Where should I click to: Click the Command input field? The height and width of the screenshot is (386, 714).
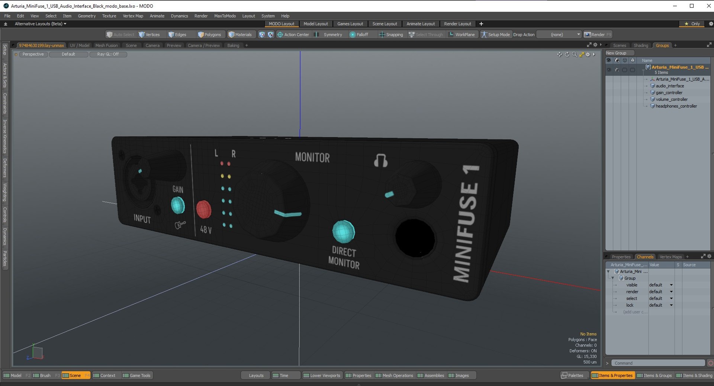(658, 363)
